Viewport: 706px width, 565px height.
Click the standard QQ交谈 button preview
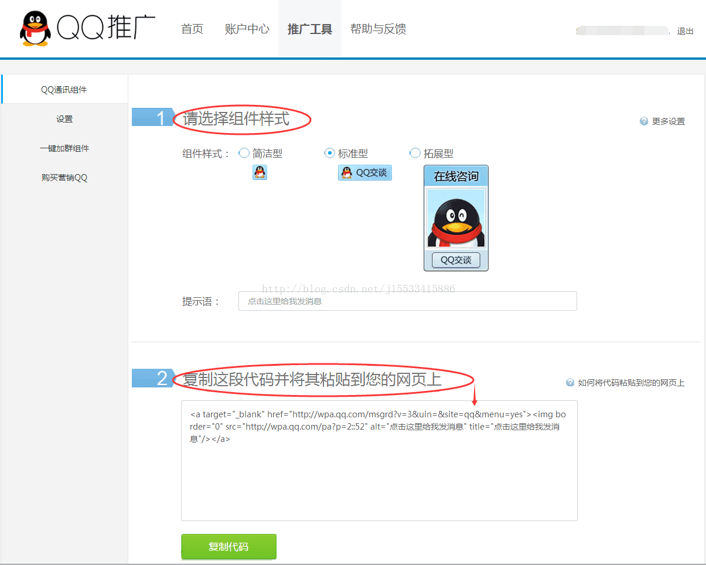coord(364,172)
